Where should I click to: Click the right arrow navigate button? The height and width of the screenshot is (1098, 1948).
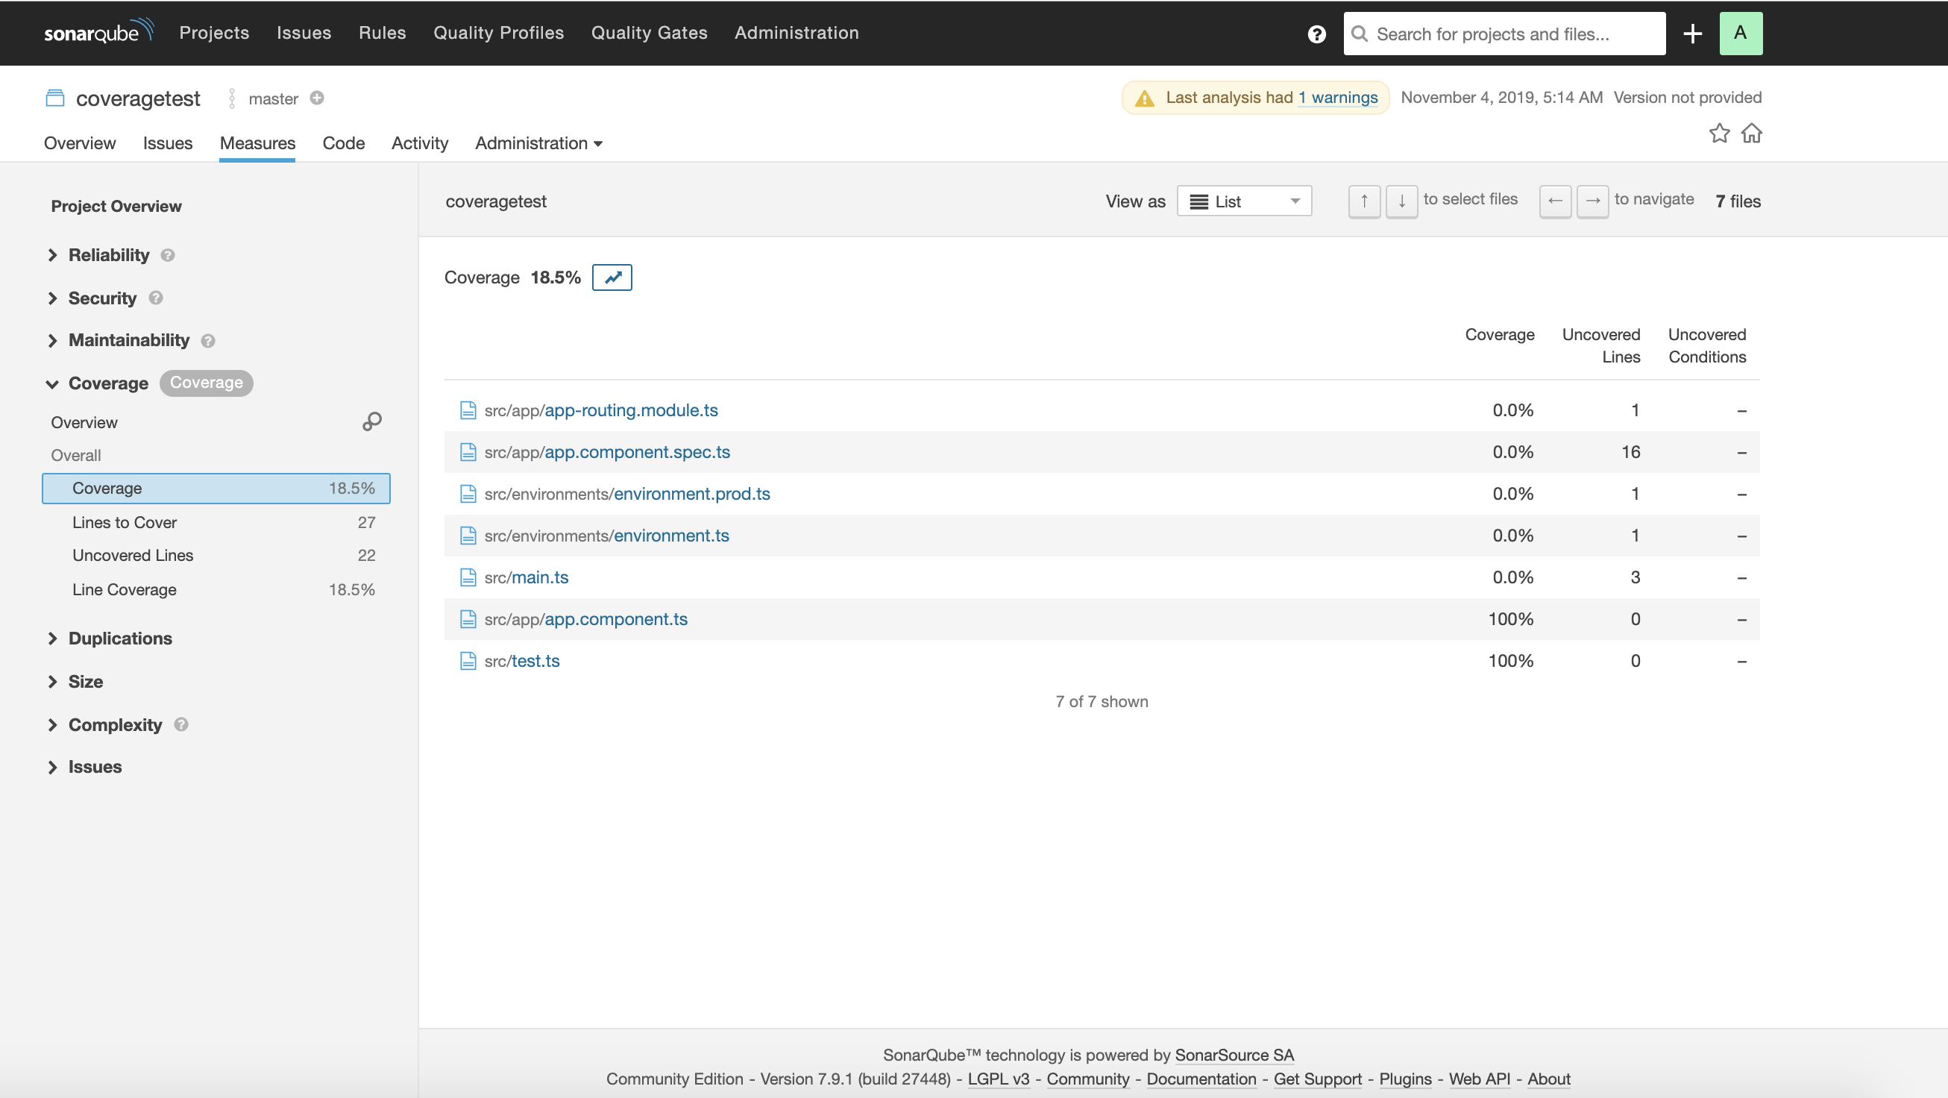[1592, 201]
